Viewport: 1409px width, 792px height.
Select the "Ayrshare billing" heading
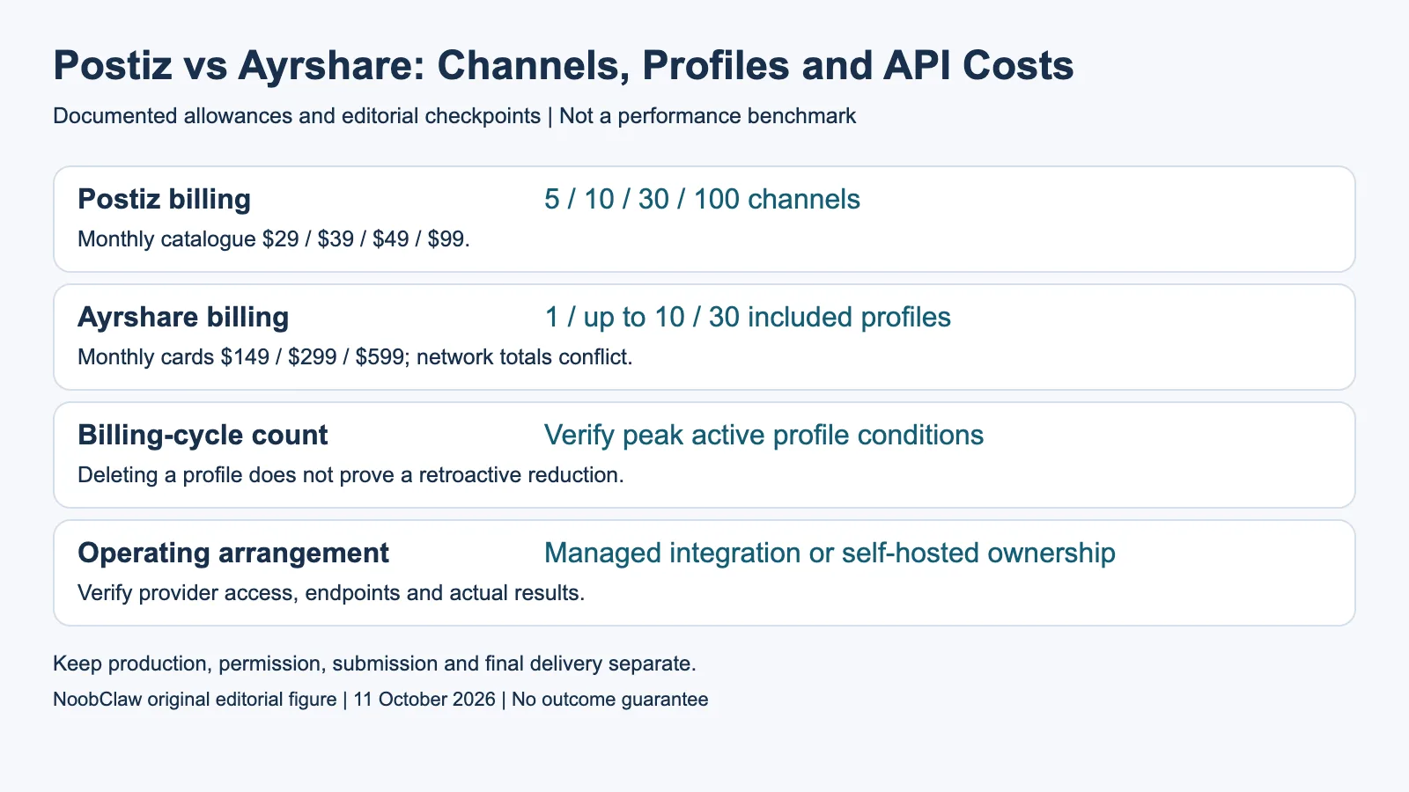click(183, 317)
